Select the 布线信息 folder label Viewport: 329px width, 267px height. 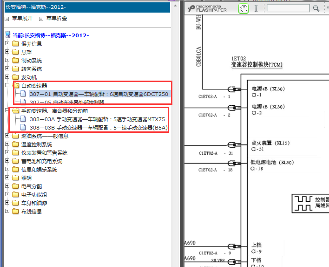pos(32,212)
